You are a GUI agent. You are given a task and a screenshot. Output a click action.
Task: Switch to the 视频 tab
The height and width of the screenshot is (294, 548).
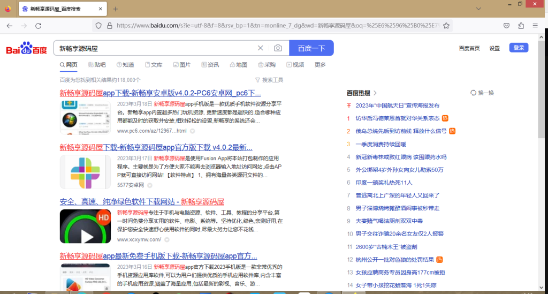click(295, 65)
